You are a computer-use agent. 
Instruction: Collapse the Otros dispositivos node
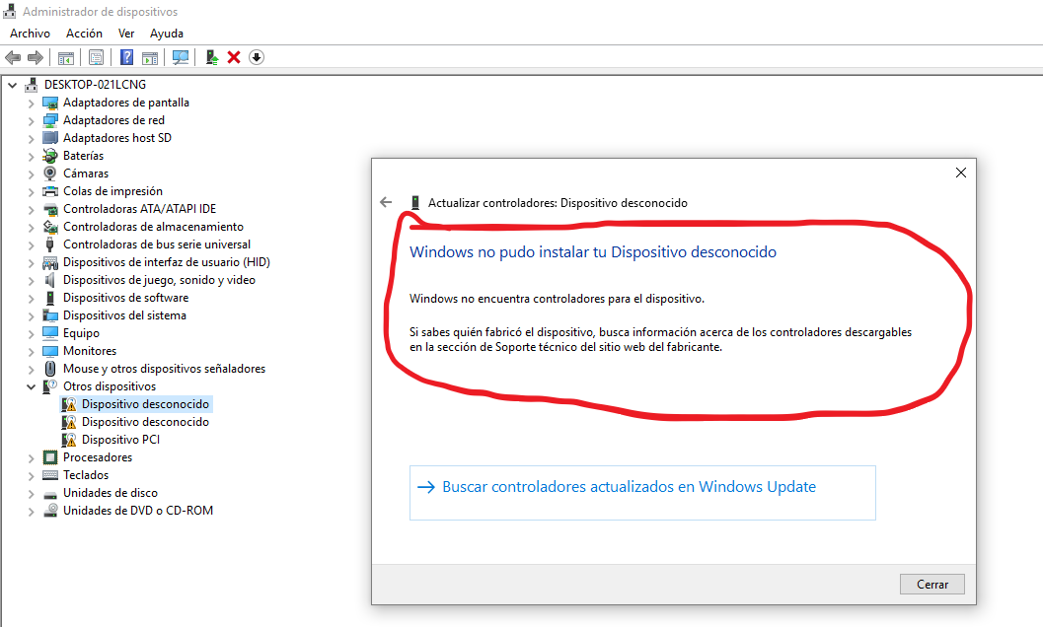[x=31, y=387]
